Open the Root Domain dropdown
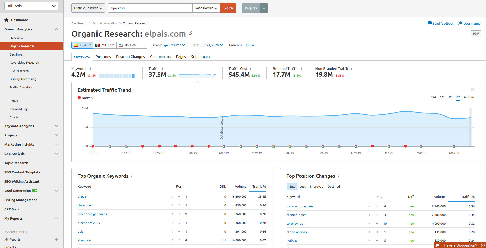This screenshot has width=486, height=248. pos(206,8)
